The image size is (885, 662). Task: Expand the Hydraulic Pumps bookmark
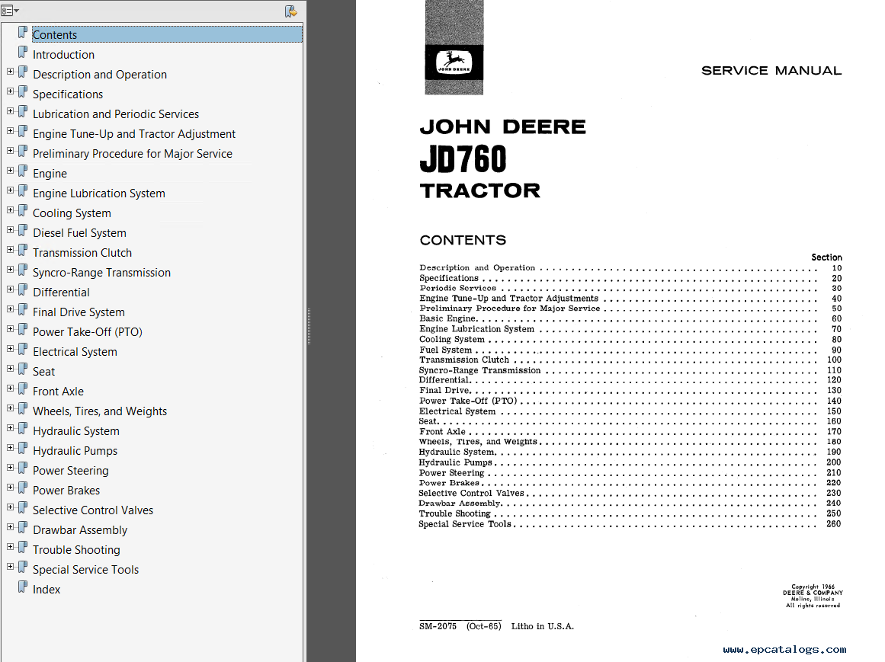tap(10, 448)
